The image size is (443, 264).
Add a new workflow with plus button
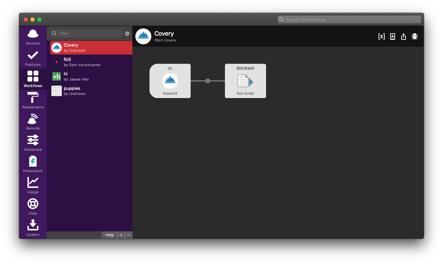121,235
